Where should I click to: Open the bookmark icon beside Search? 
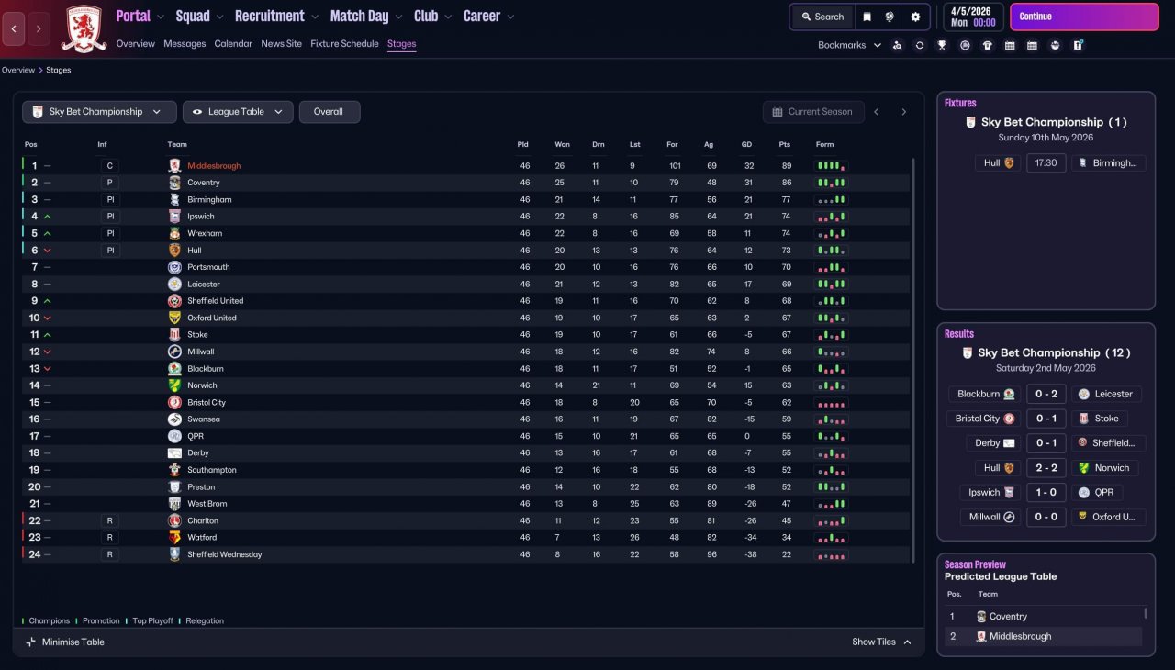867,17
